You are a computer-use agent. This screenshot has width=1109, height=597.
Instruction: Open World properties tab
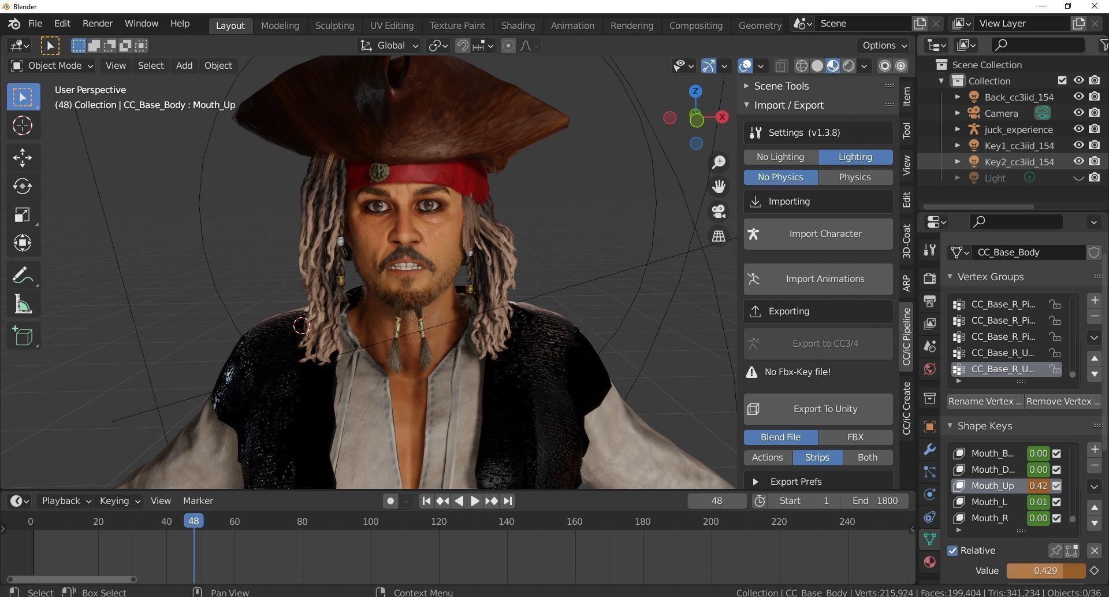[929, 369]
